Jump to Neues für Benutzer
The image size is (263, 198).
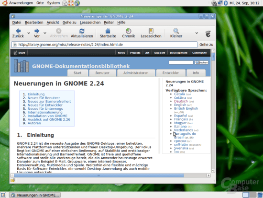click(x=44, y=98)
